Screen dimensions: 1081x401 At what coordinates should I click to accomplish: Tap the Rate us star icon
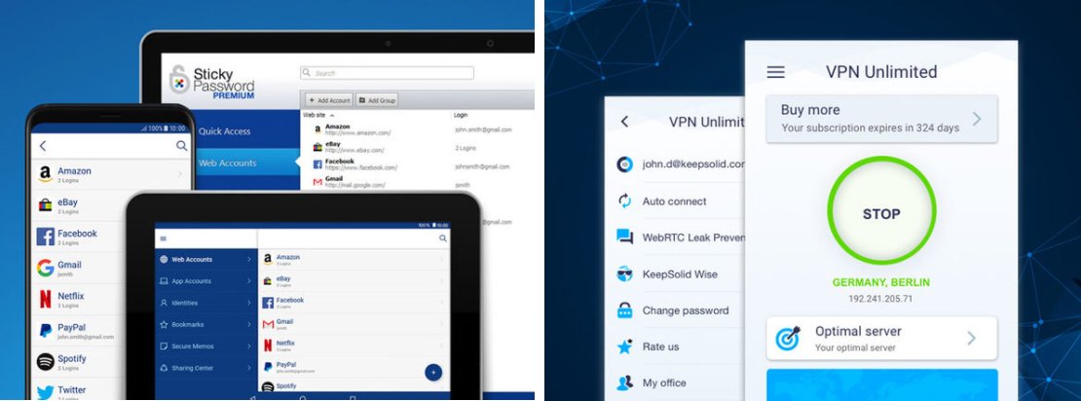(x=624, y=346)
